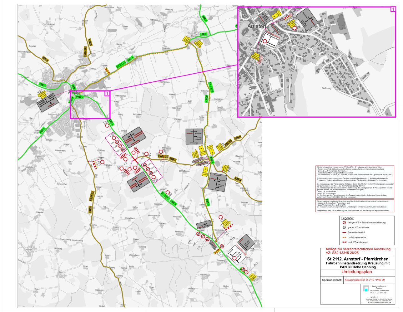Click the 'best. VZ auskreuzen' legend text
Image resolution: width=403 pixels, height=312 pixels.
(358, 242)
